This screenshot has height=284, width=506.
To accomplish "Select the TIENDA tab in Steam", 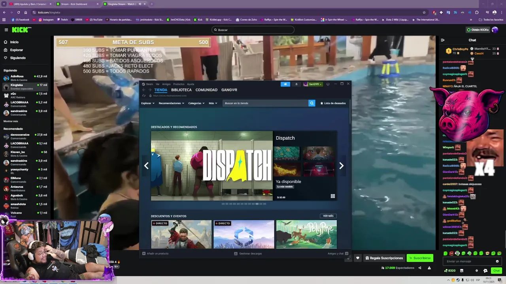I will pyautogui.click(x=160, y=90).
